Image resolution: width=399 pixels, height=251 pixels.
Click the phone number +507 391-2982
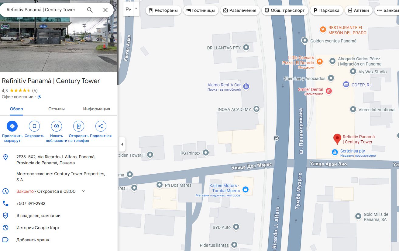(31, 203)
